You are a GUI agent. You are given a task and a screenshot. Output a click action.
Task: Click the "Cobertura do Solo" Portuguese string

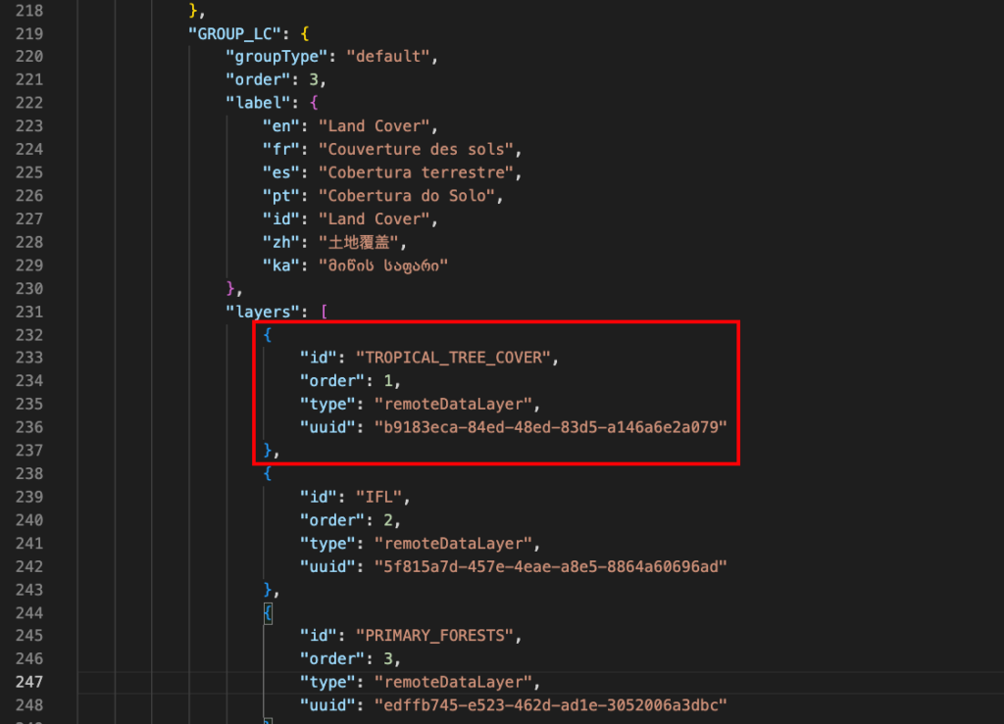coord(411,195)
